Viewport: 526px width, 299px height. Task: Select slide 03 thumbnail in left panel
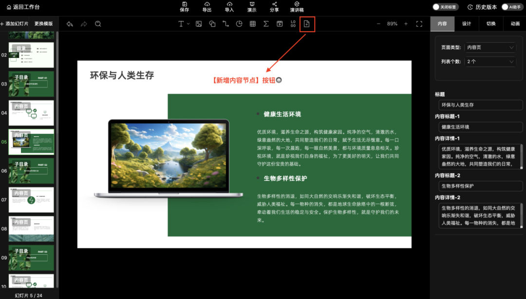pos(31,84)
